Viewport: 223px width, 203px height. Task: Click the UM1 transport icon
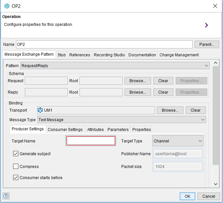point(40,110)
